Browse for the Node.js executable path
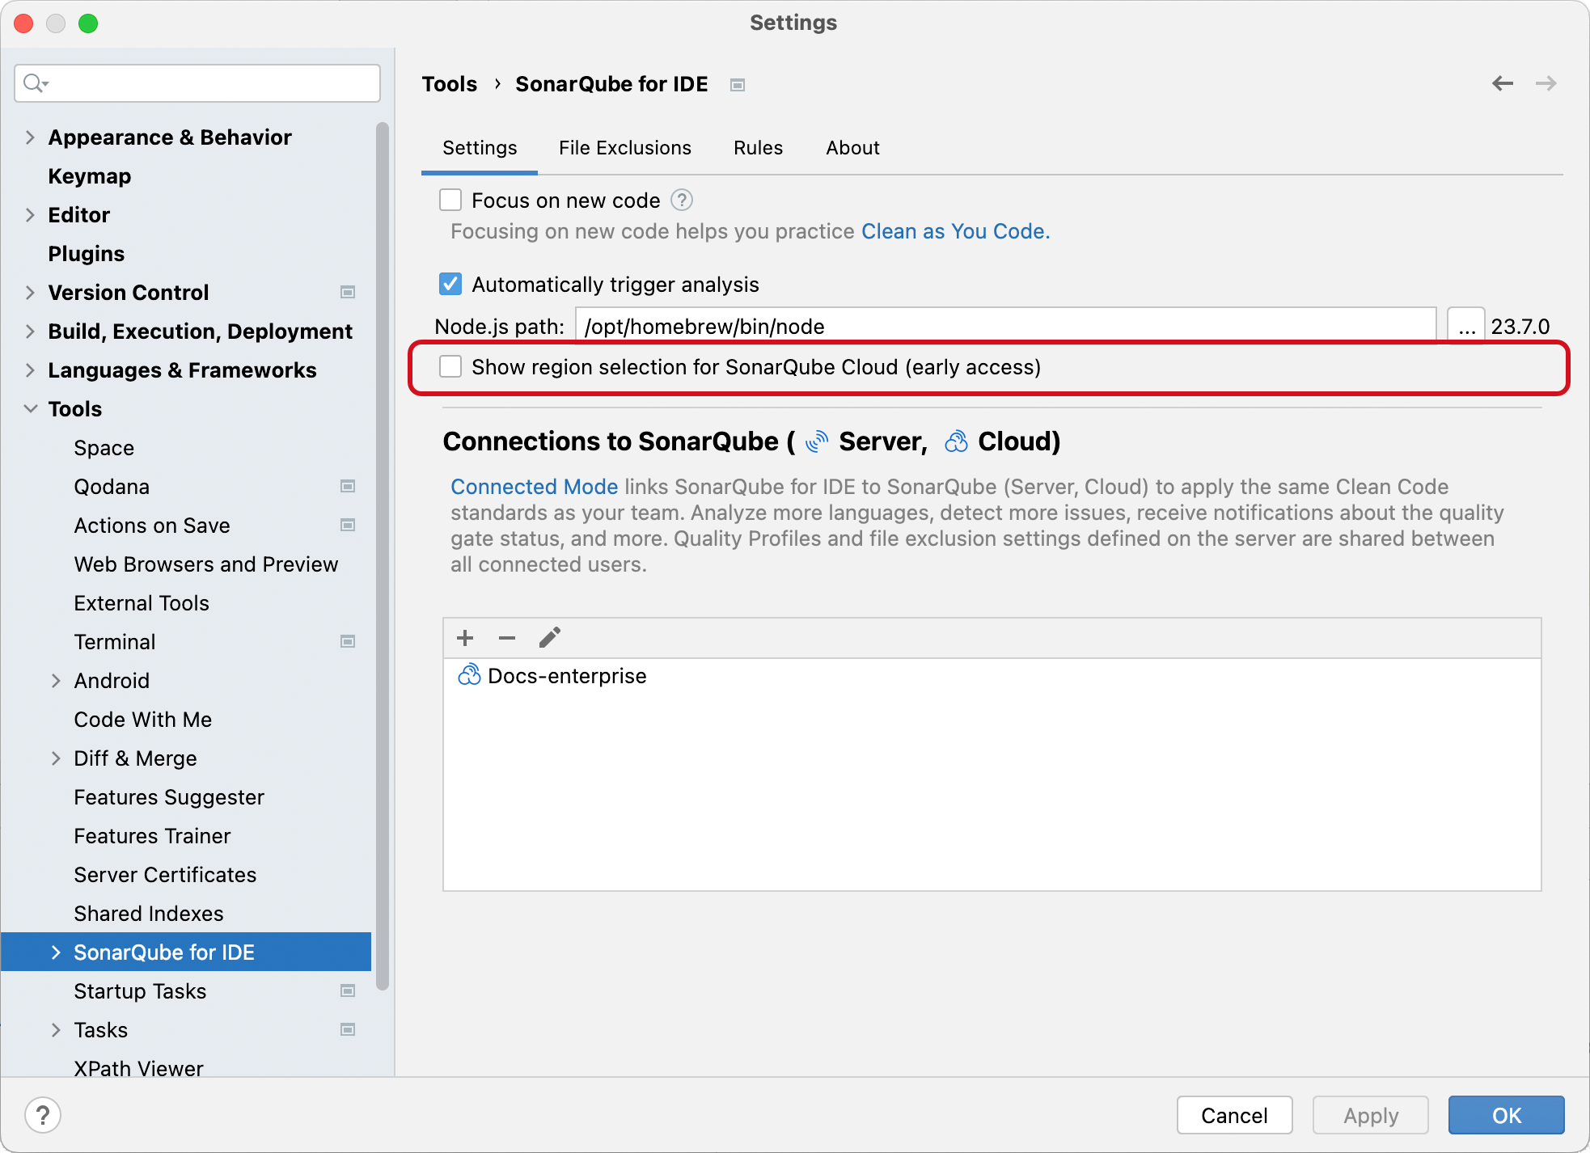The height and width of the screenshot is (1153, 1590). click(1465, 325)
